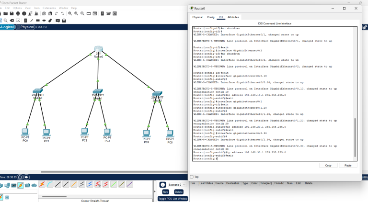Viewport: 368px width, 202px height.
Task: Enable the Top checkbox in Router0 window
Action: click(x=192, y=177)
